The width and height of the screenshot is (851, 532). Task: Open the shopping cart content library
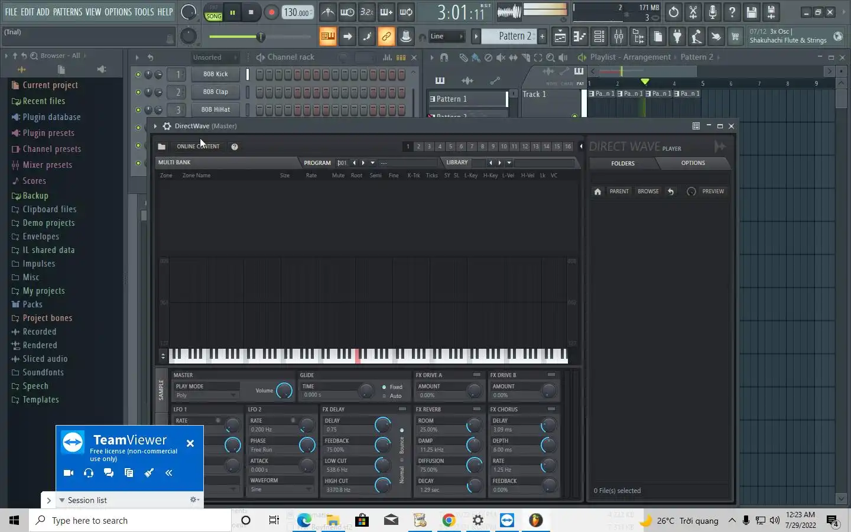click(x=735, y=37)
